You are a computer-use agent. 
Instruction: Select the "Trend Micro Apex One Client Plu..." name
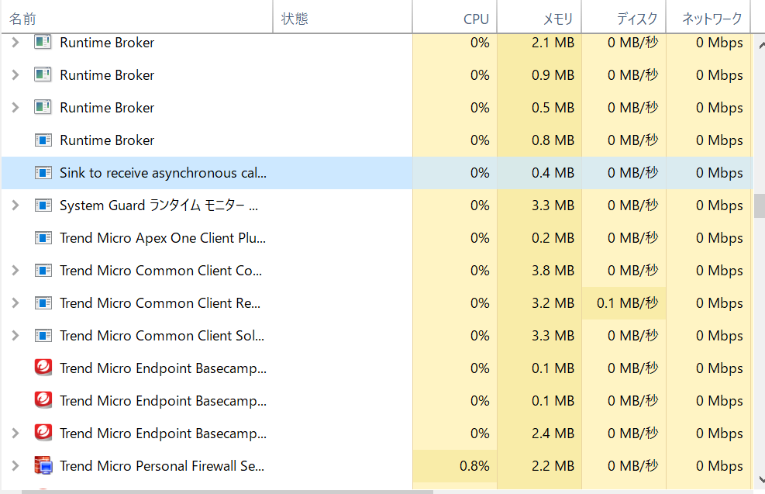pyautogui.click(x=163, y=238)
